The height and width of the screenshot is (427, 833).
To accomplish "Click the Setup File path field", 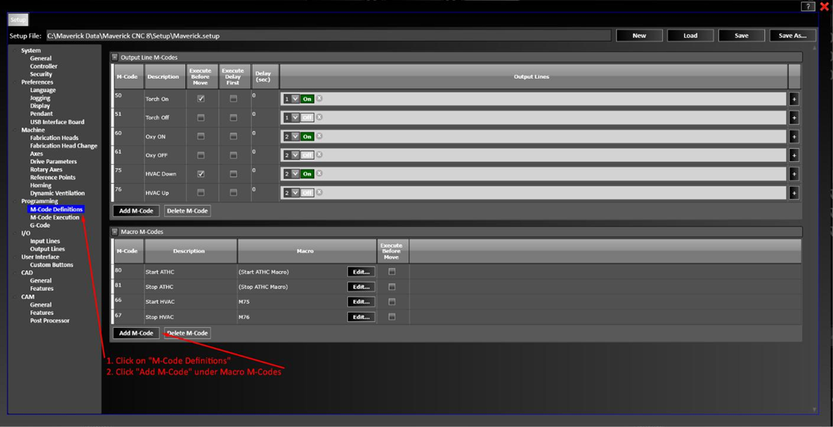I will [328, 36].
